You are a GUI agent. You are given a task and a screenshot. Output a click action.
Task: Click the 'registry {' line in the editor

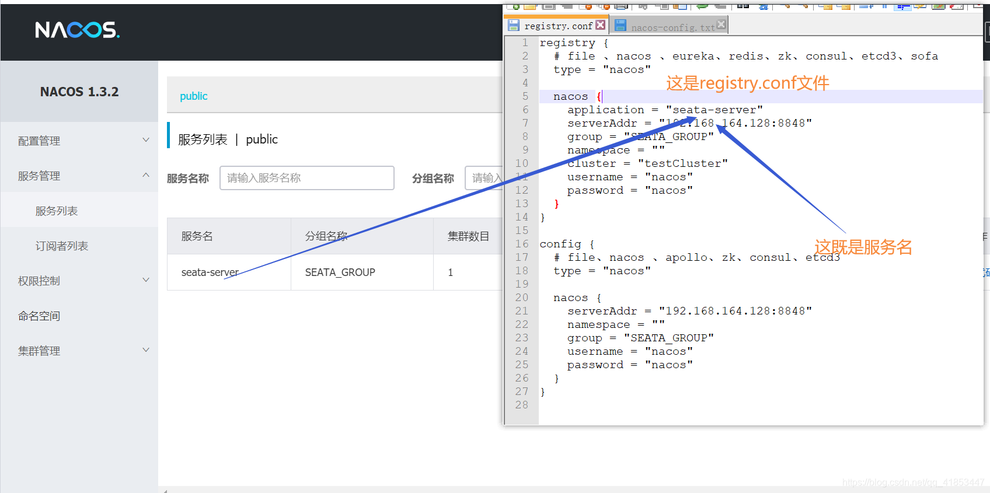coord(574,43)
